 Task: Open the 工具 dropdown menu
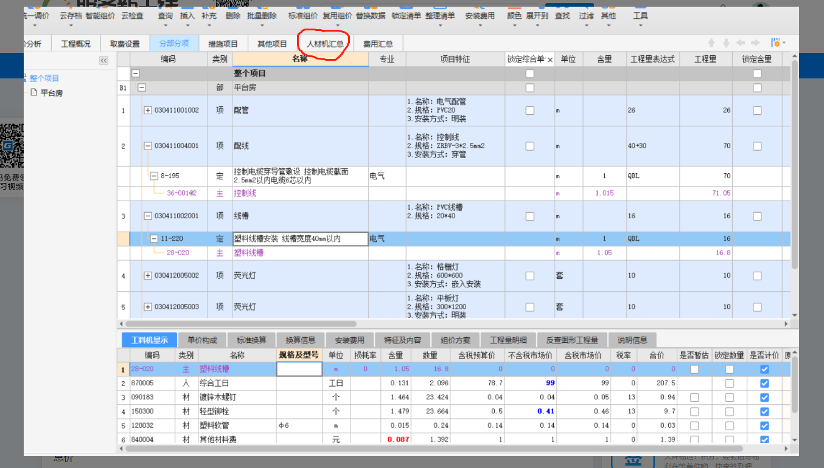click(x=640, y=26)
